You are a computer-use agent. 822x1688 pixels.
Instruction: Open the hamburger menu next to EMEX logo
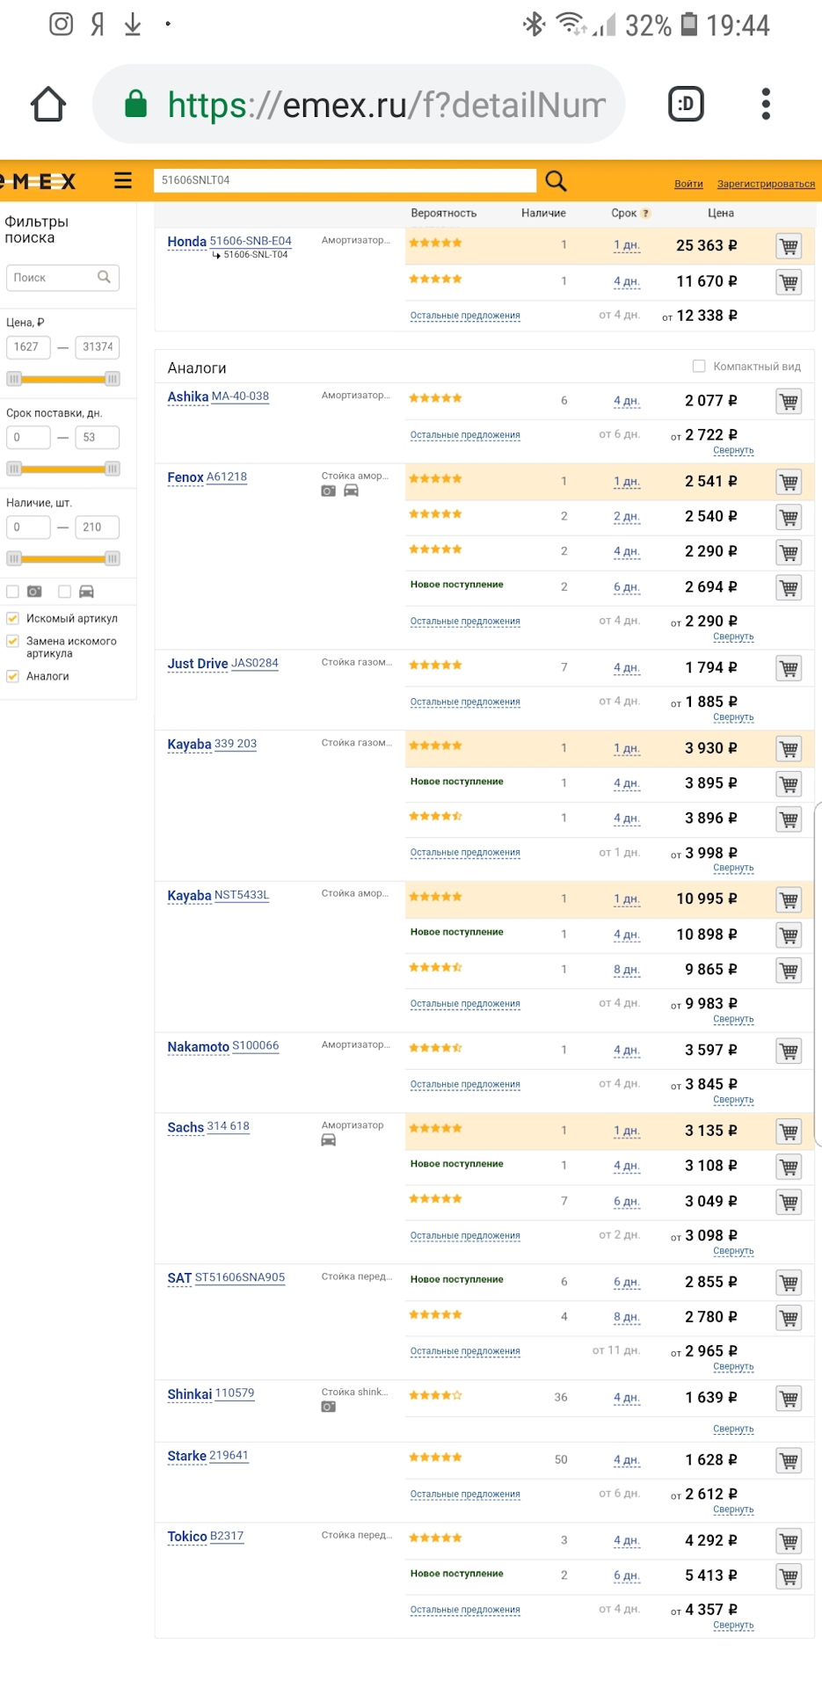[x=123, y=180]
